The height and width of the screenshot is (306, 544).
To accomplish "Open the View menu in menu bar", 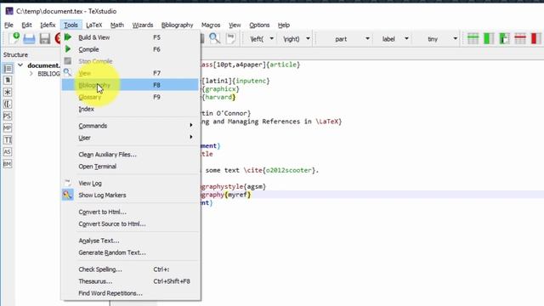I will pyautogui.click(x=235, y=25).
